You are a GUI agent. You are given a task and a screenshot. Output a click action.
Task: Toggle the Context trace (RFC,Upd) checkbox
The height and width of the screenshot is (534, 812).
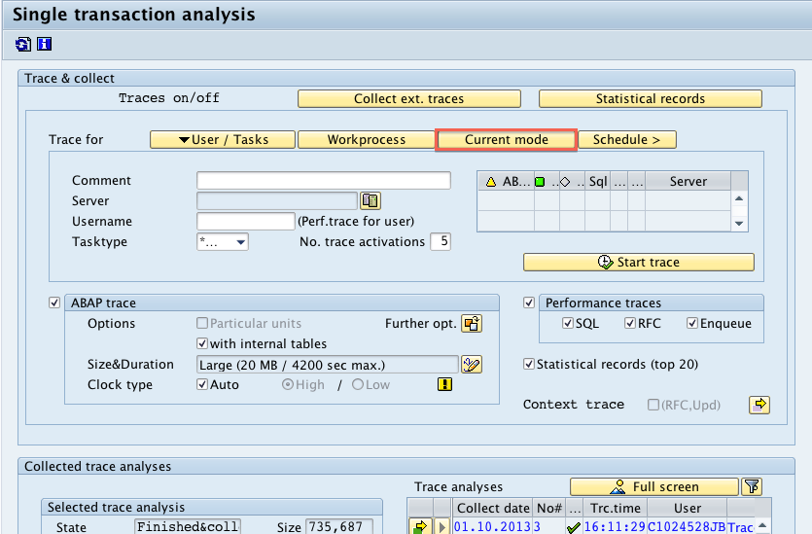pyautogui.click(x=653, y=405)
